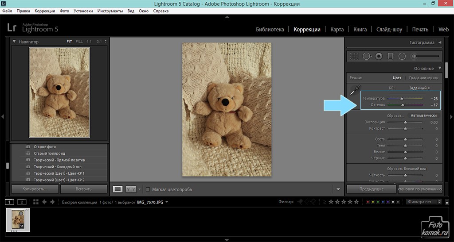The image size is (454, 242).
Task: Switch to Before/After YY view
Action: pyautogui.click(x=131, y=189)
